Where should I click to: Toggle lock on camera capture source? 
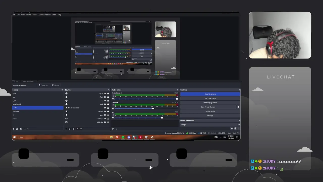click(x=108, y=111)
